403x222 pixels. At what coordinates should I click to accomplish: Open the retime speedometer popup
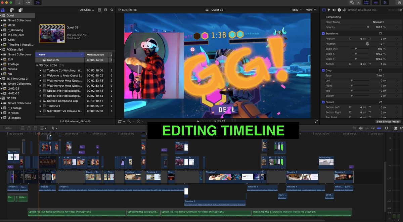(x=139, y=121)
